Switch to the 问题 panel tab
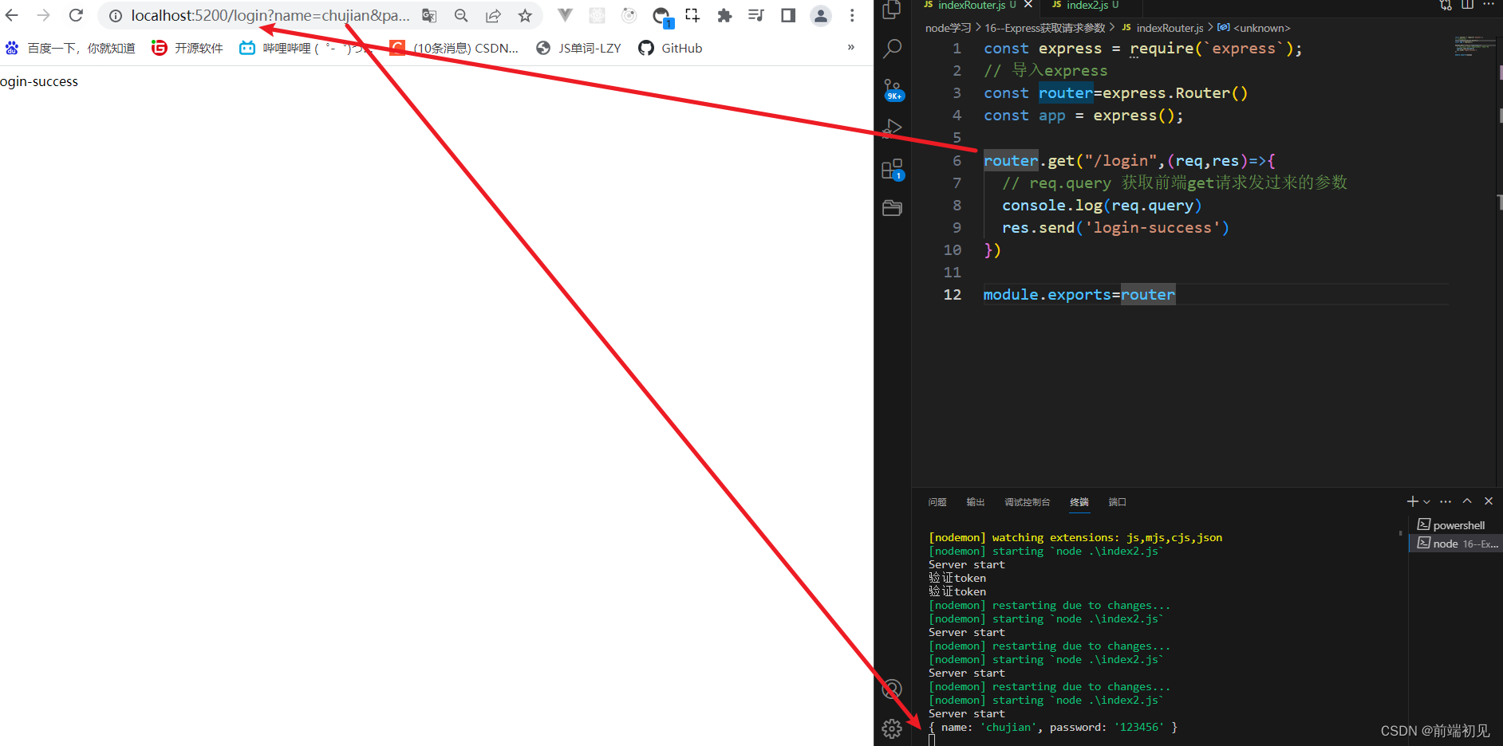The width and height of the screenshot is (1503, 746). pos(937,502)
